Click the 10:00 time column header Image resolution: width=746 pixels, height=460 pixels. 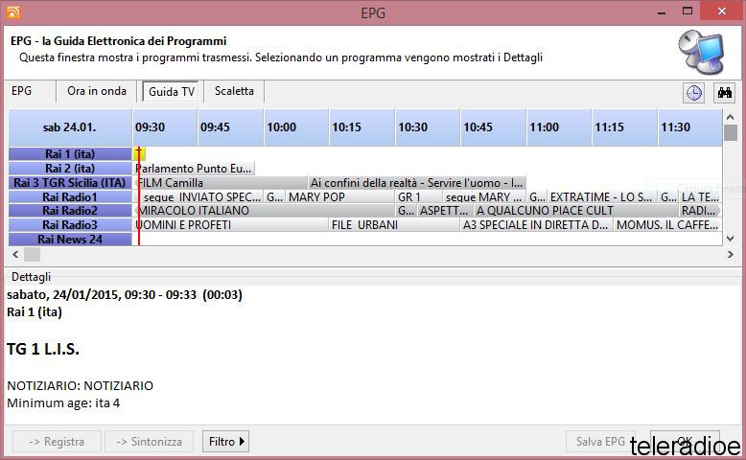[296, 127]
